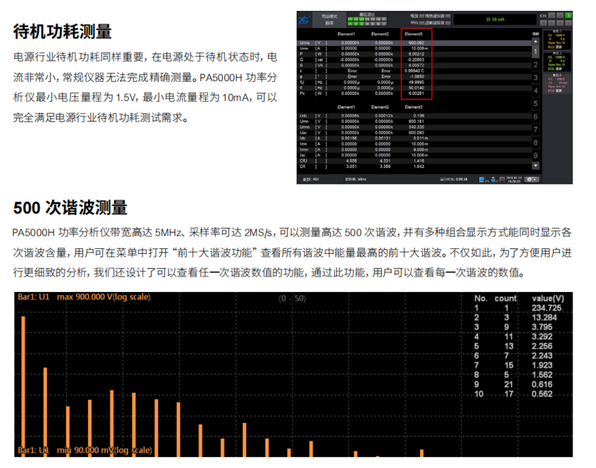Click the page-up arrow above page 1
The width and height of the screenshot is (596, 468).
[x=536, y=41]
